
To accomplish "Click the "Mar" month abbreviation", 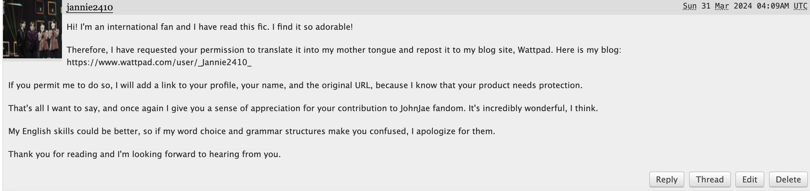I will pos(722,6).
